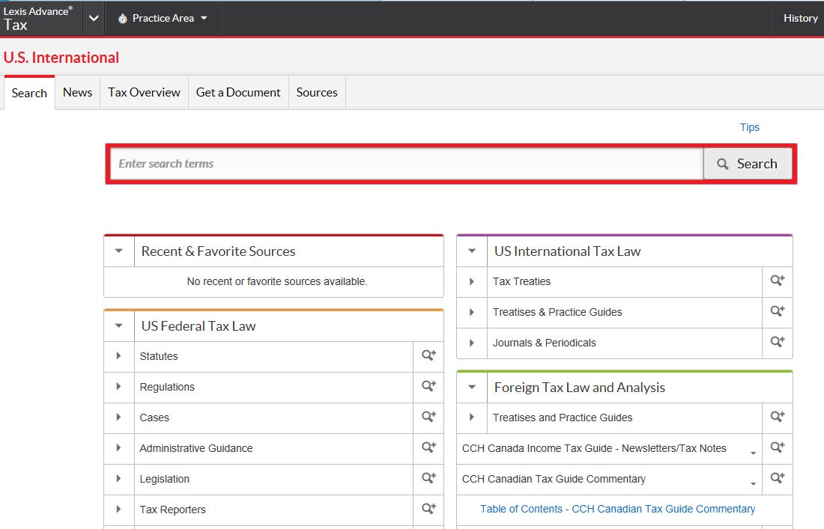
Task: Open the Sources tab
Action: click(317, 92)
